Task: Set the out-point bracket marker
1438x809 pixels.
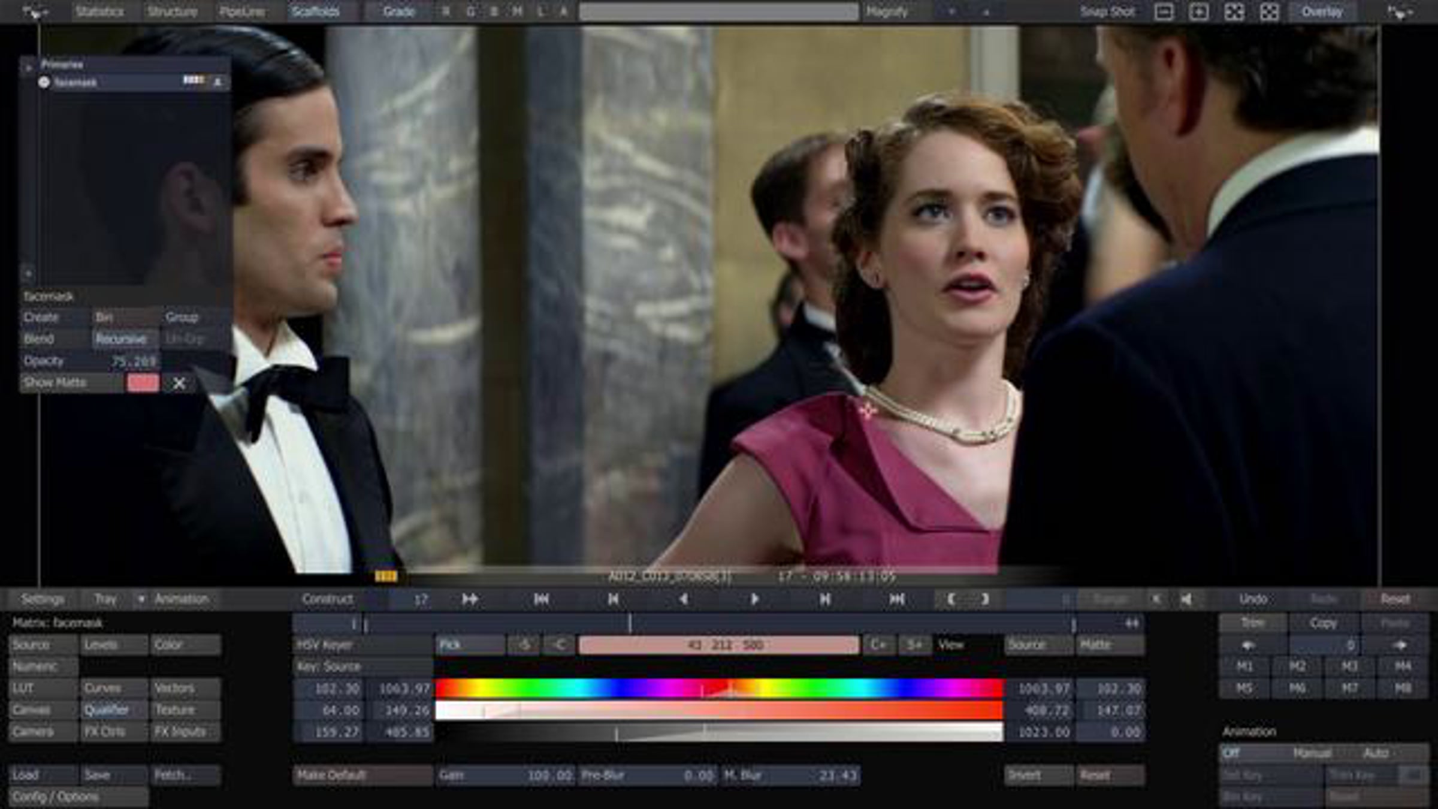Action: [x=985, y=599]
